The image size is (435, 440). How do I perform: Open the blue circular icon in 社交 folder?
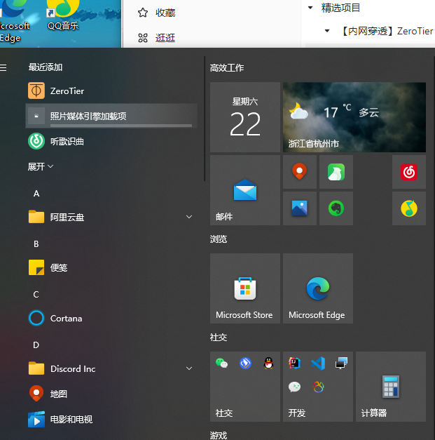tap(245, 363)
